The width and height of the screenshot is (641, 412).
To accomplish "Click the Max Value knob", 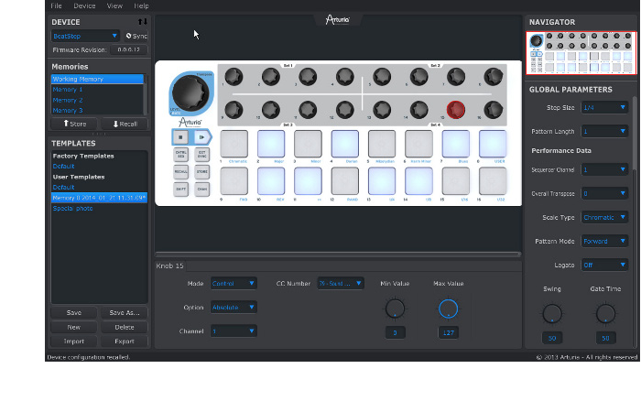I will click(x=448, y=309).
